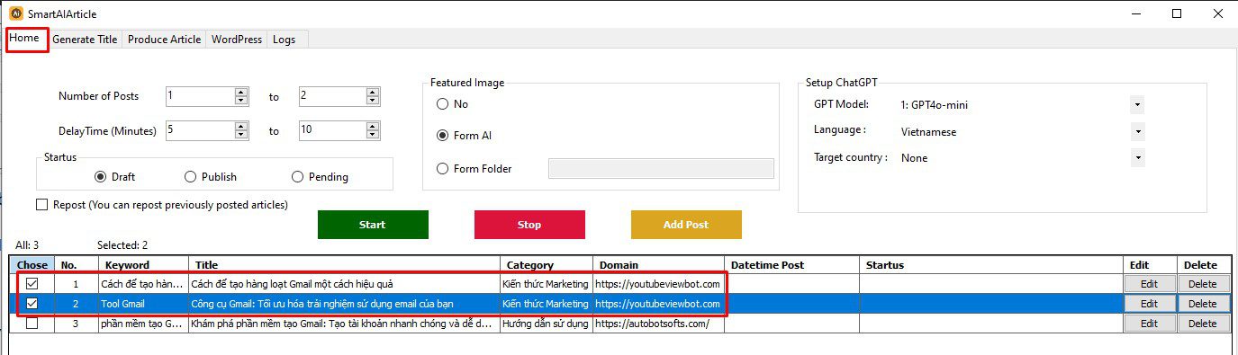Switch to the Home tab
This screenshot has height=355, width=1238.
pyautogui.click(x=25, y=39)
